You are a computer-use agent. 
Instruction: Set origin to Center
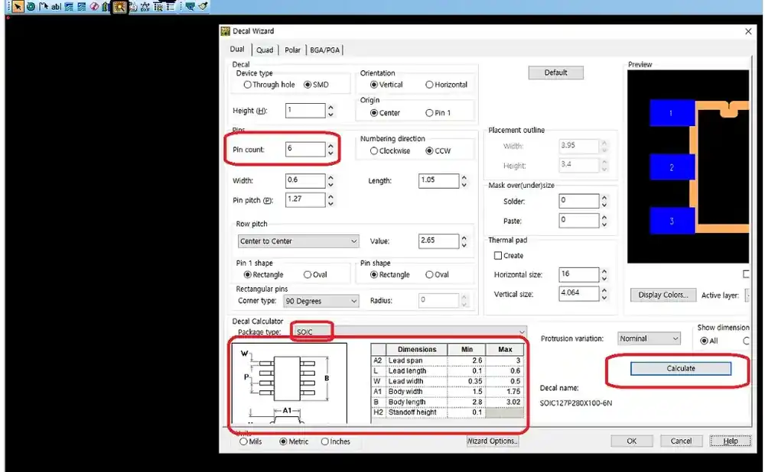coord(374,113)
